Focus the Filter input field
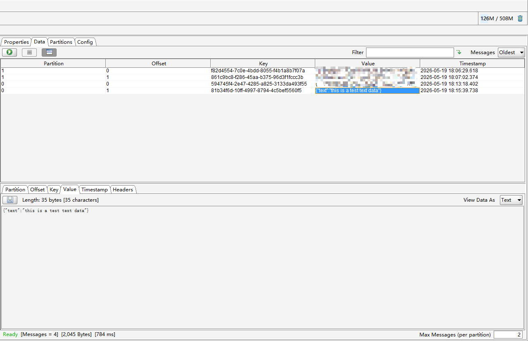528x341 pixels. pos(410,52)
